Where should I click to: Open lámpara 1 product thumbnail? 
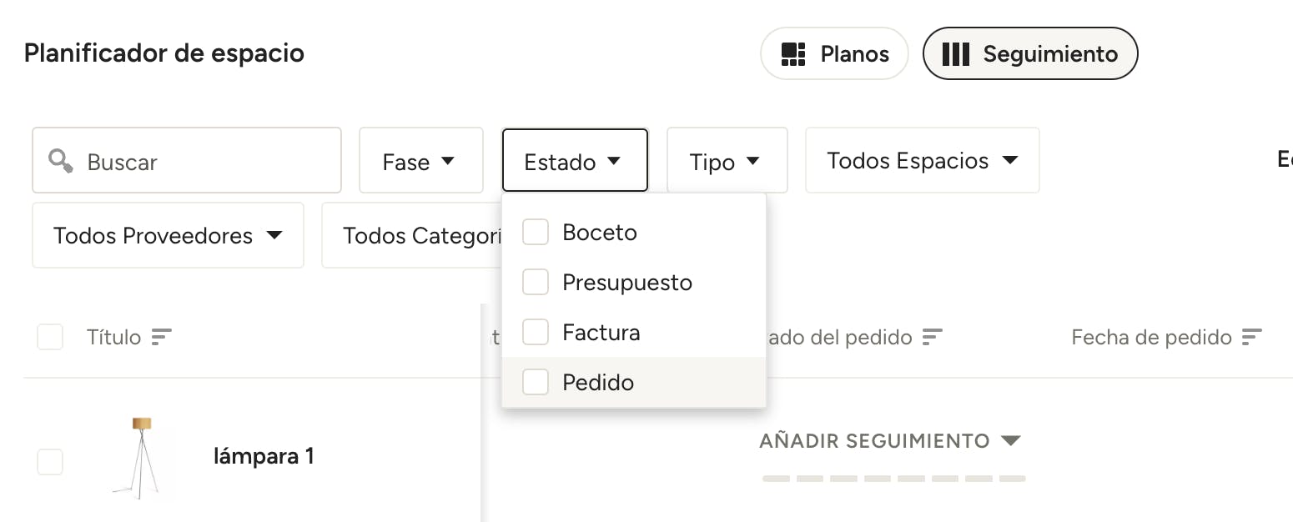click(x=141, y=458)
